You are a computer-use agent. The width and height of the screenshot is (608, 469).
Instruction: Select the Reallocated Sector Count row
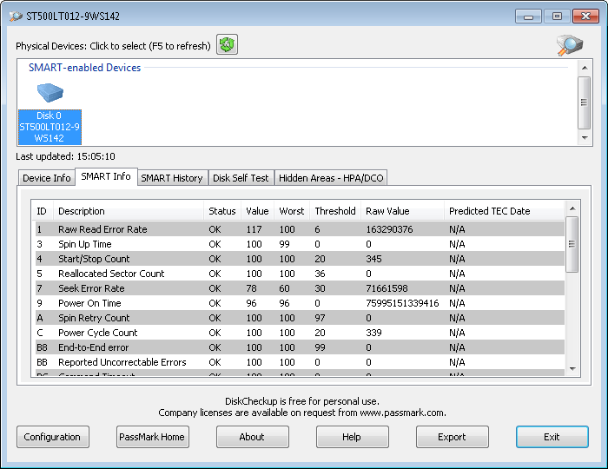point(300,274)
